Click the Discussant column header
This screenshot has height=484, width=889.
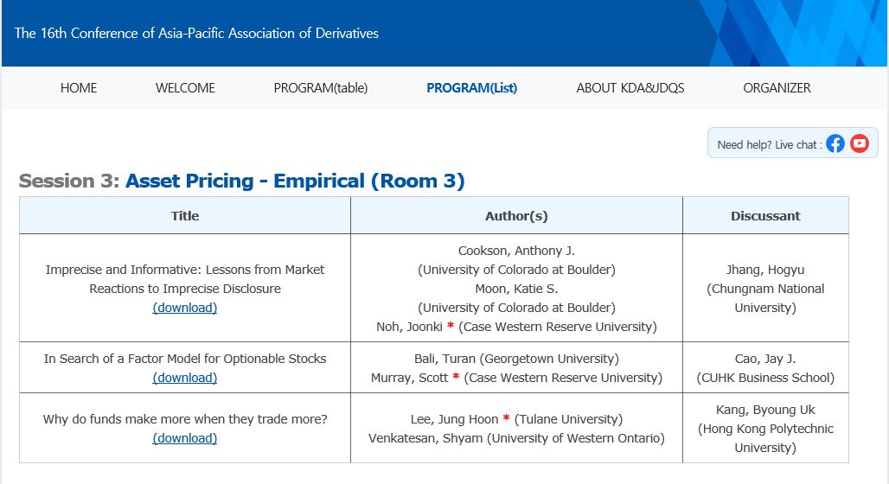(765, 215)
